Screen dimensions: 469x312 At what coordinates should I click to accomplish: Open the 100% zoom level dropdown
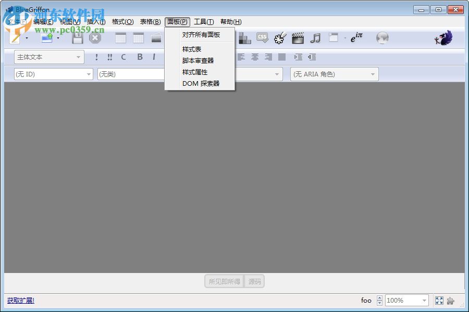pyautogui.click(x=406, y=300)
